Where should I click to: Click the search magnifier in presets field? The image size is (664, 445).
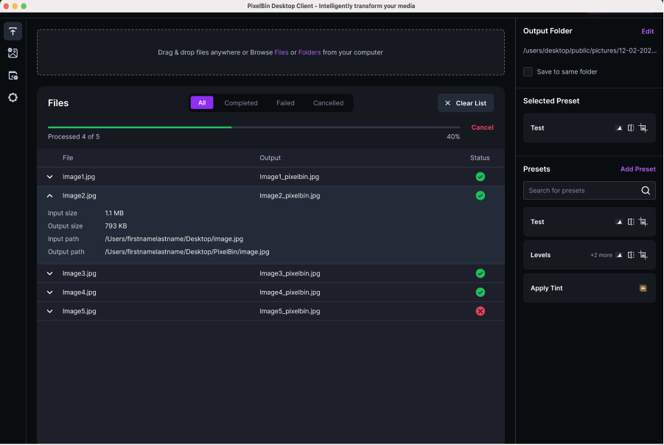click(x=646, y=191)
